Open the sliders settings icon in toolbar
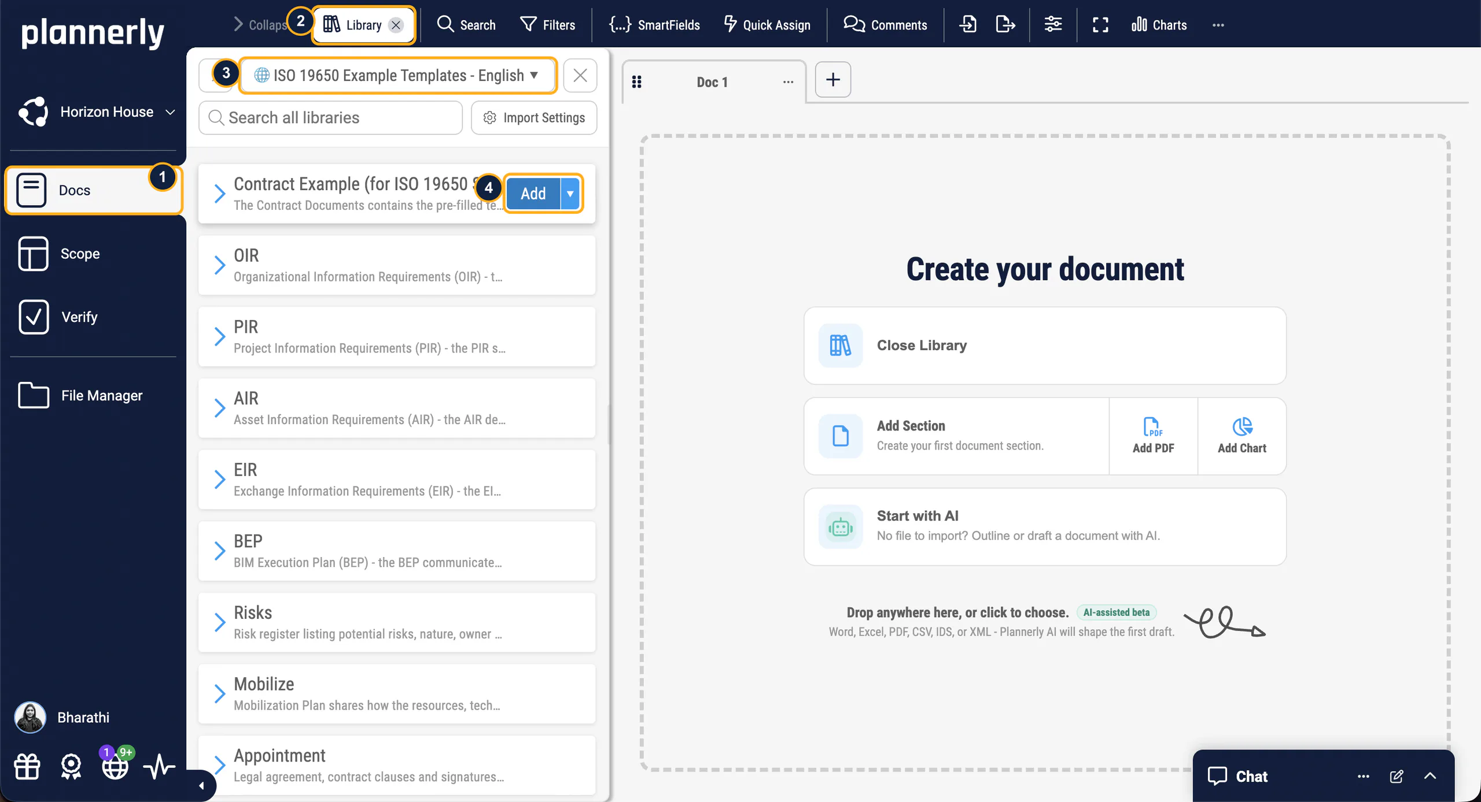 (1053, 25)
